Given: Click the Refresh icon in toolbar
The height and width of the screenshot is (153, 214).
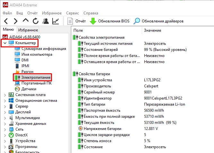Looking at the screenshot, I should point(36,21).
